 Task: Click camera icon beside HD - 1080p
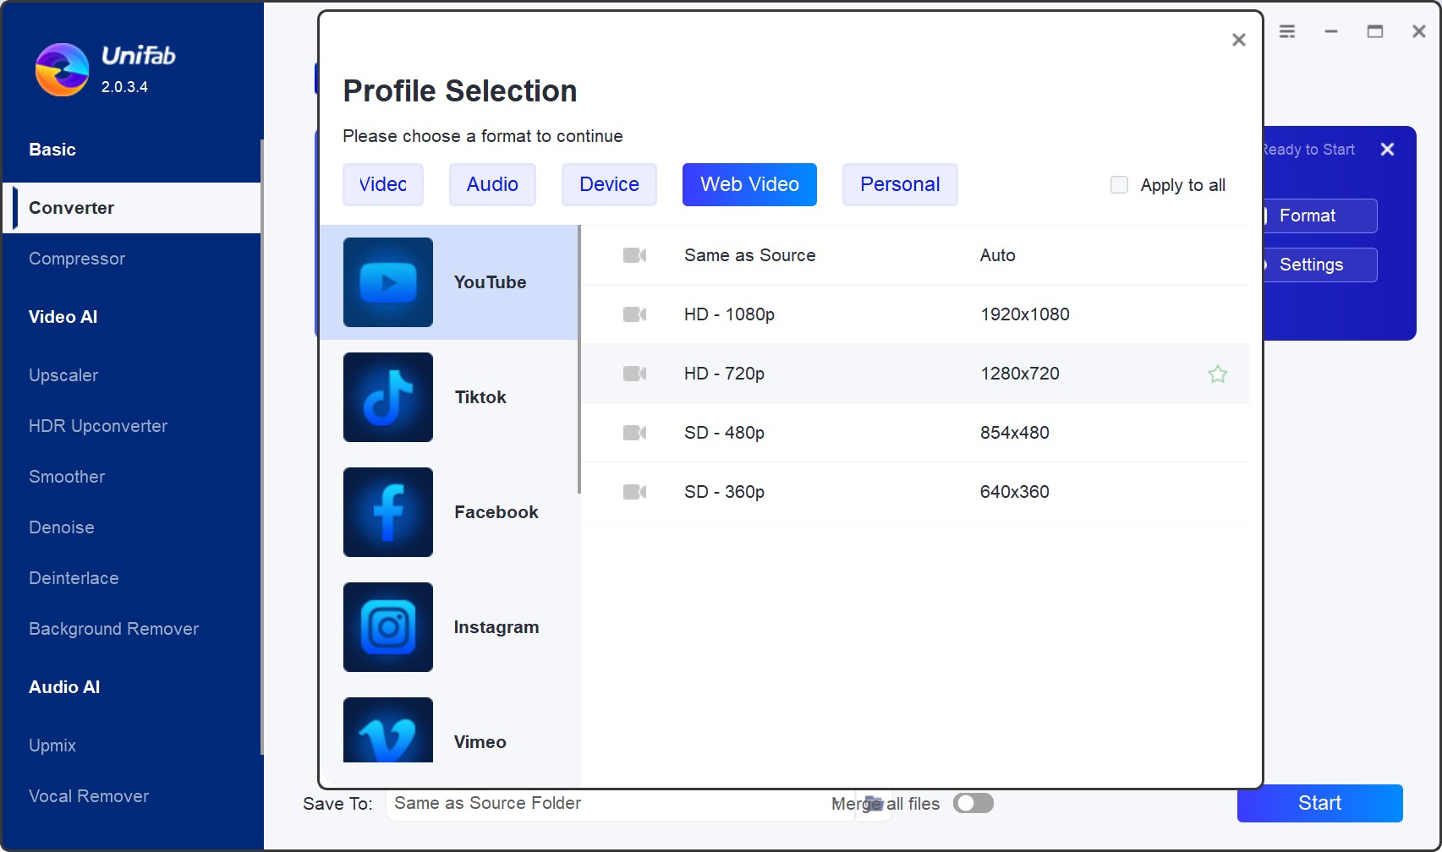click(634, 314)
